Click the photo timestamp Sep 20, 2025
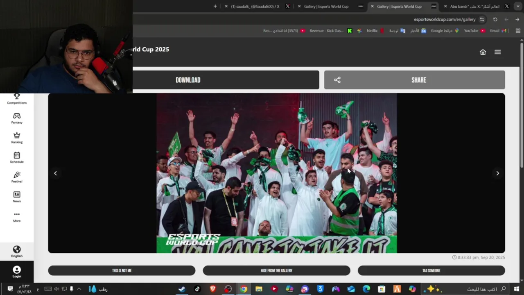 pos(479,257)
